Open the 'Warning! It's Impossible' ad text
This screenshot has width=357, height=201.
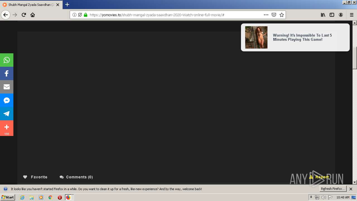(302, 37)
